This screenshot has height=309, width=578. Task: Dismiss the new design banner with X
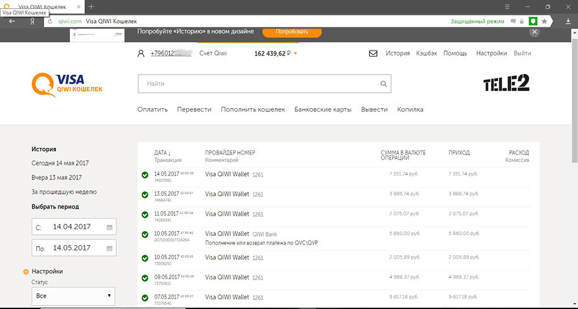[534, 32]
